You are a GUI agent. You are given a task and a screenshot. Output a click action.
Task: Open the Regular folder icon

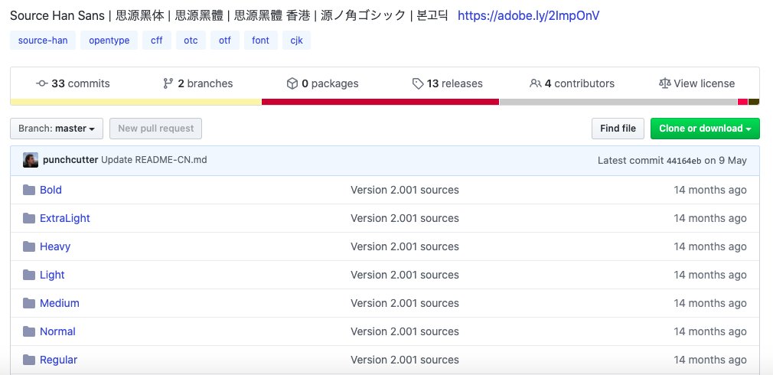click(29, 360)
